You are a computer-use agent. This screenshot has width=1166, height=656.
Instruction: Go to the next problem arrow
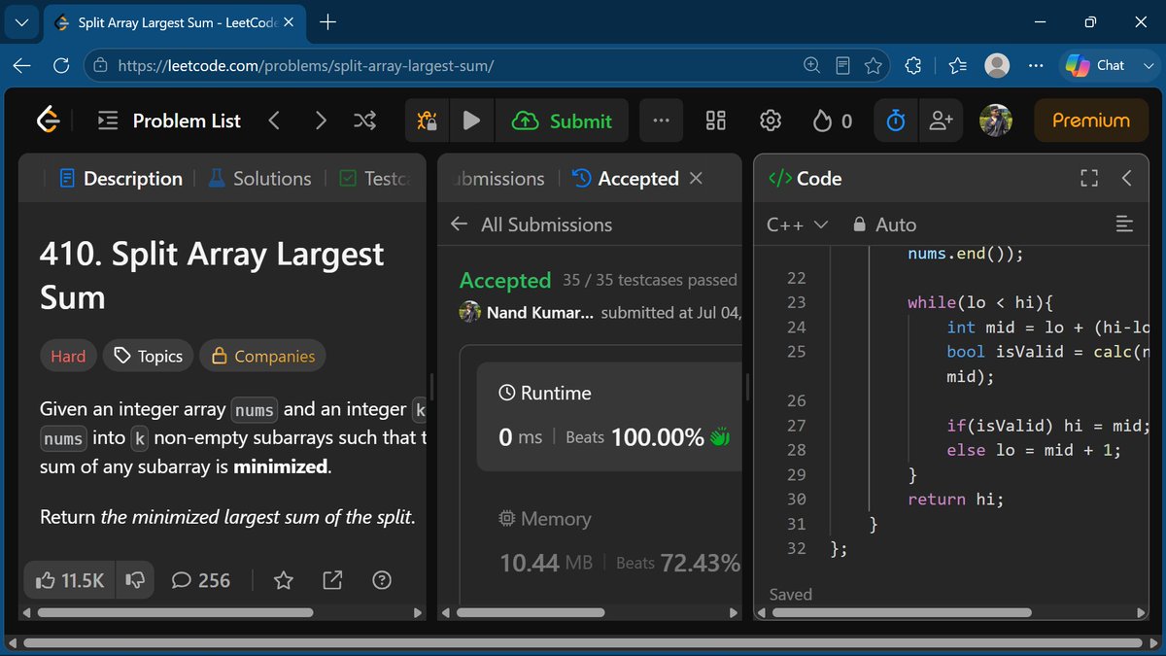(321, 121)
